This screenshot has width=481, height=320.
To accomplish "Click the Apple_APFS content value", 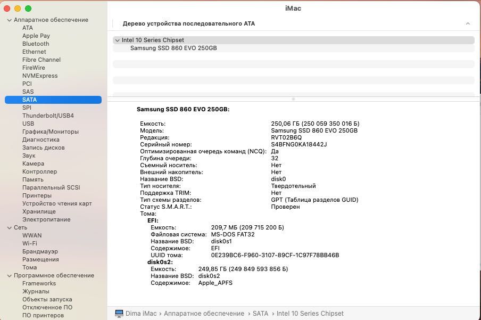I will [215, 283].
